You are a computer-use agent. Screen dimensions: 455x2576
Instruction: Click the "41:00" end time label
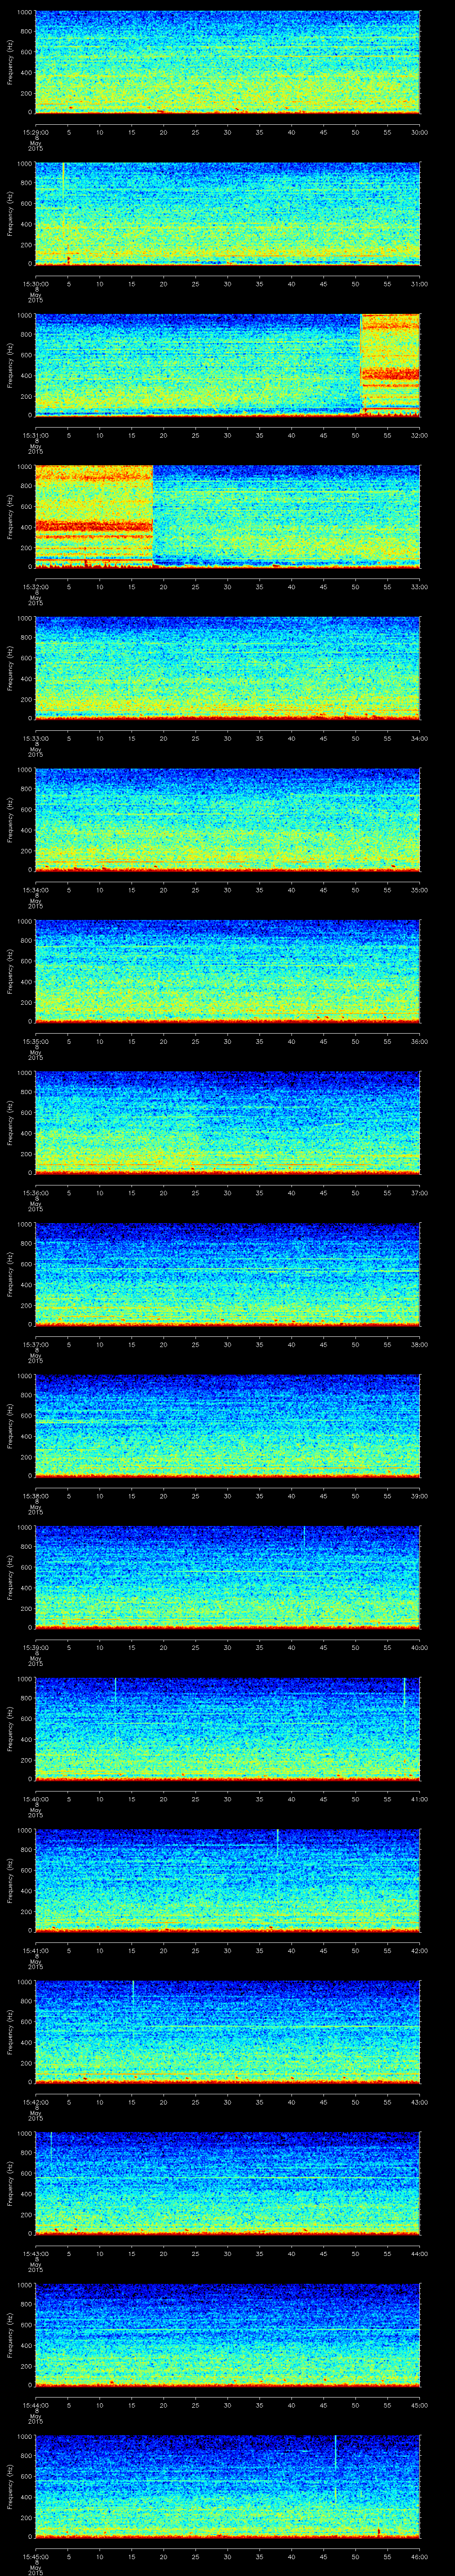(420, 1799)
